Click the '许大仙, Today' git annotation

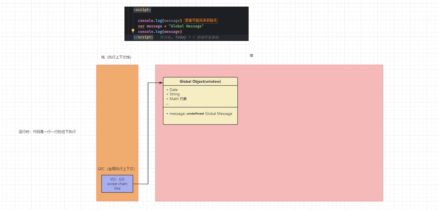click(x=173, y=37)
